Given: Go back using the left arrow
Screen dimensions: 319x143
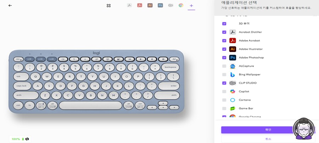Looking at the screenshot, I should [10, 5].
